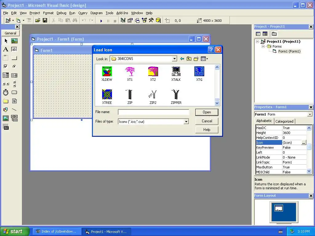Select the XTREE icon file
This screenshot has width=315, height=236.
(x=107, y=97)
